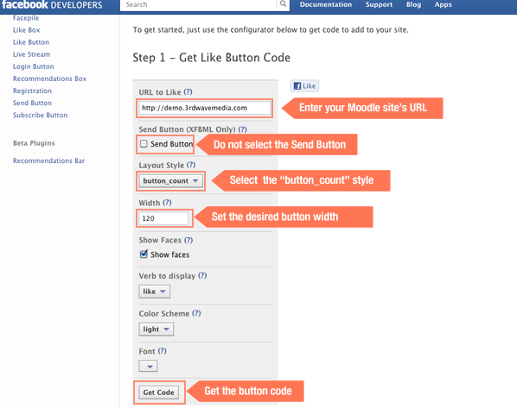Image resolution: width=517 pixels, height=408 pixels.
Task: Go to Live Stream plugin page
Action: 32,54
